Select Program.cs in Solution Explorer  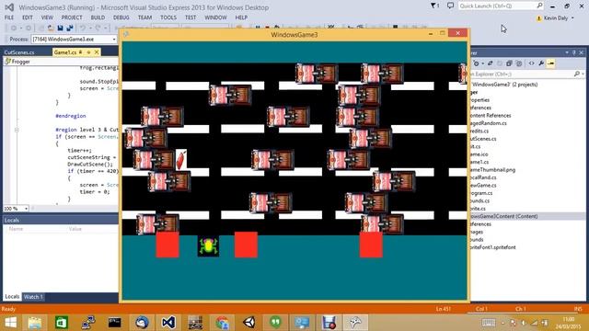coord(481,193)
